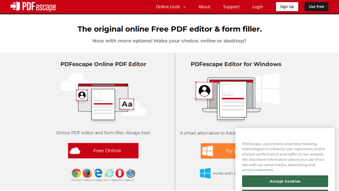Click the PDFescape logo
The height and width of the screenshot is (191, 339).
(x=33, y=6)
